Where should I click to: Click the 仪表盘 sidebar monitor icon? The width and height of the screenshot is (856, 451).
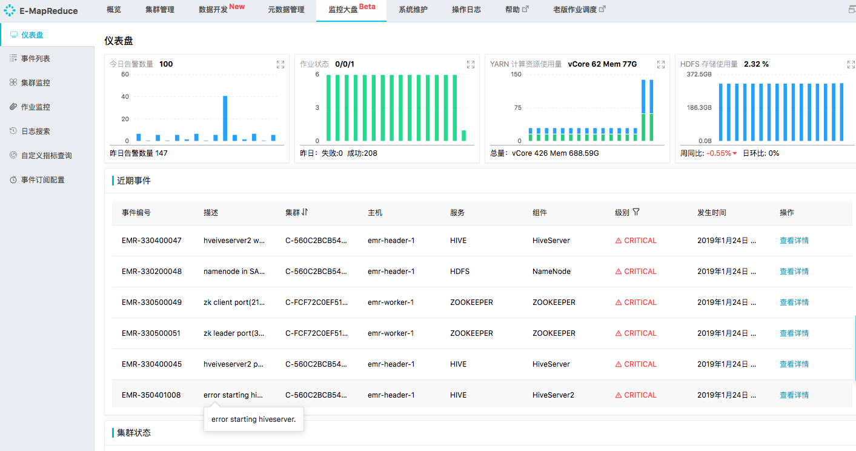click(x=13, y=35)
